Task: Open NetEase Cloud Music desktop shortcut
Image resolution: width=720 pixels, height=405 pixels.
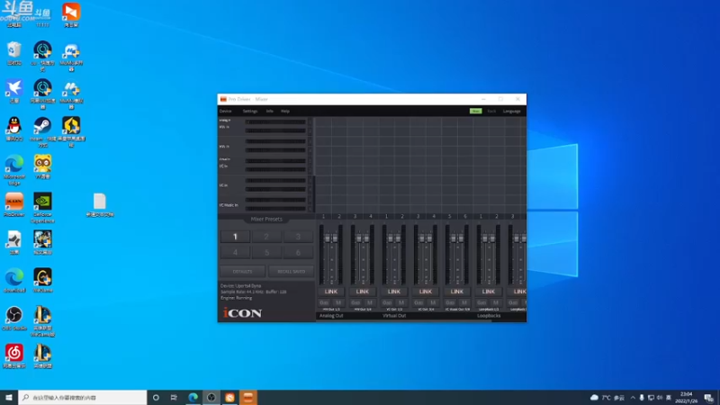Action: (x=14, y=355)
